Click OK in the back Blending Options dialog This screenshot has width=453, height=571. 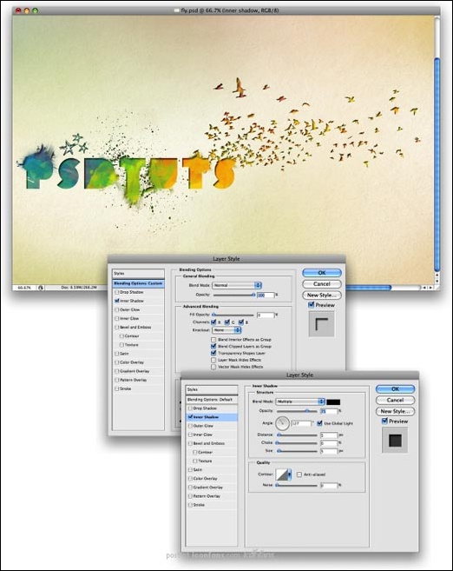(322, 273)
